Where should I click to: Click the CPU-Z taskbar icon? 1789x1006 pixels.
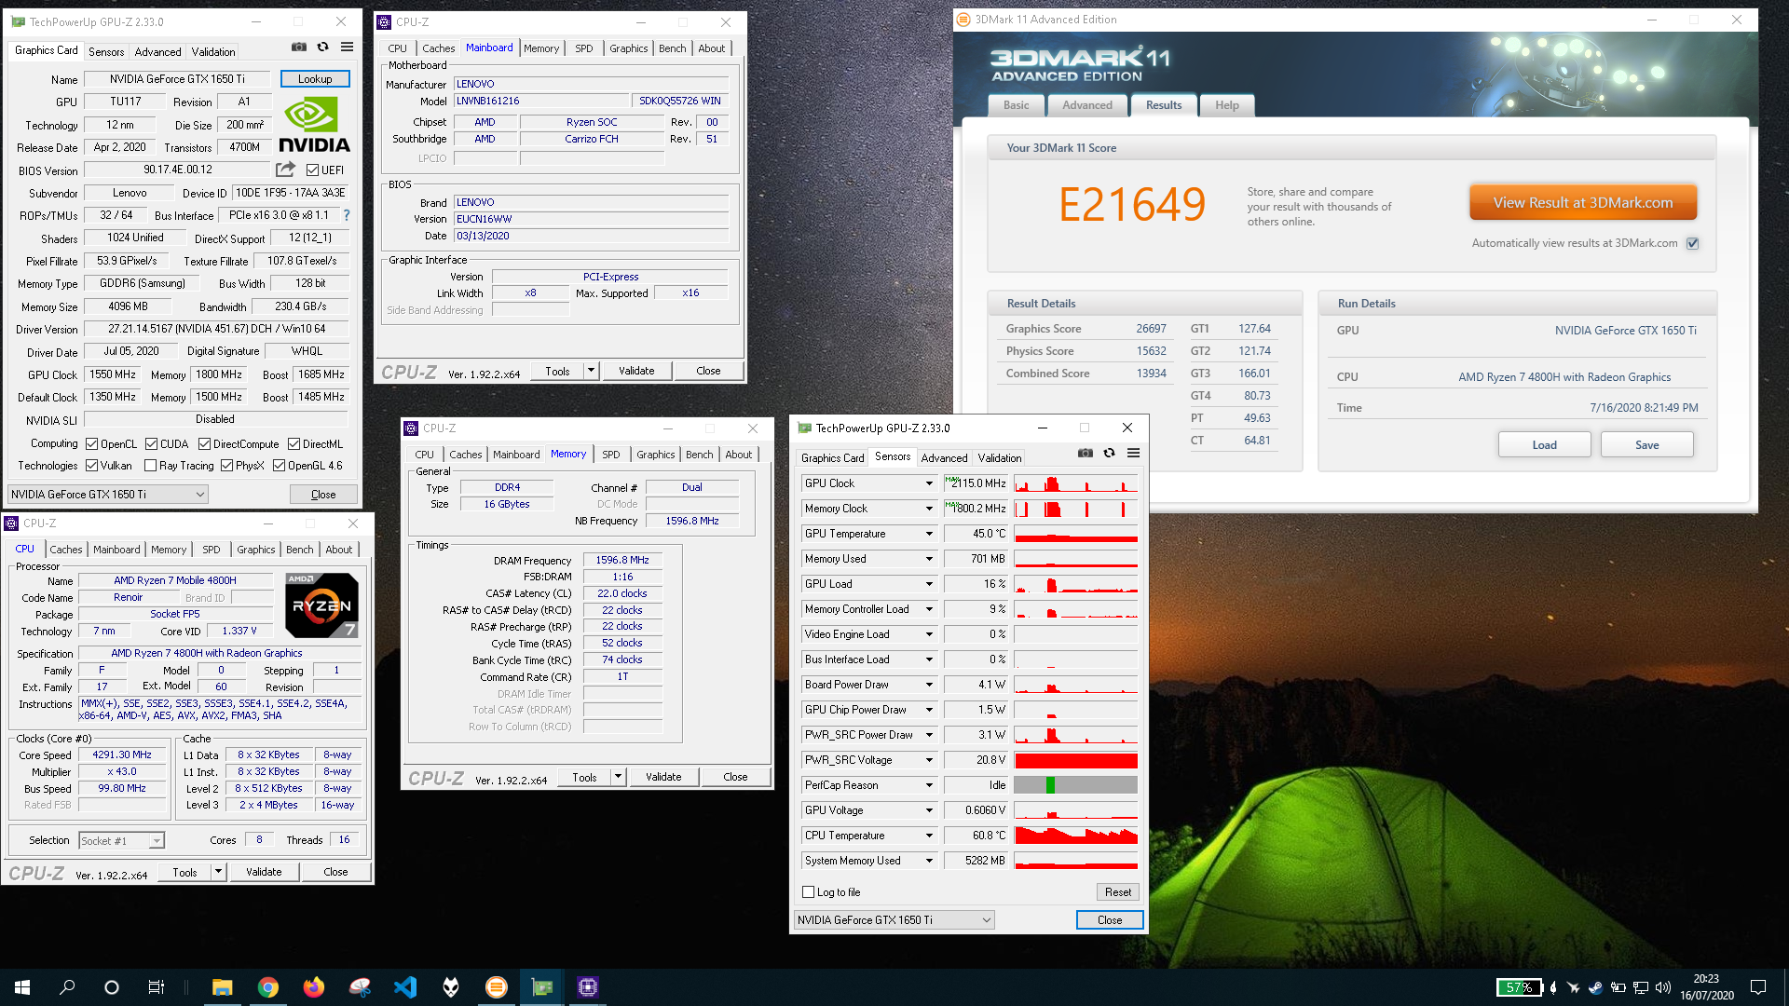588,987
